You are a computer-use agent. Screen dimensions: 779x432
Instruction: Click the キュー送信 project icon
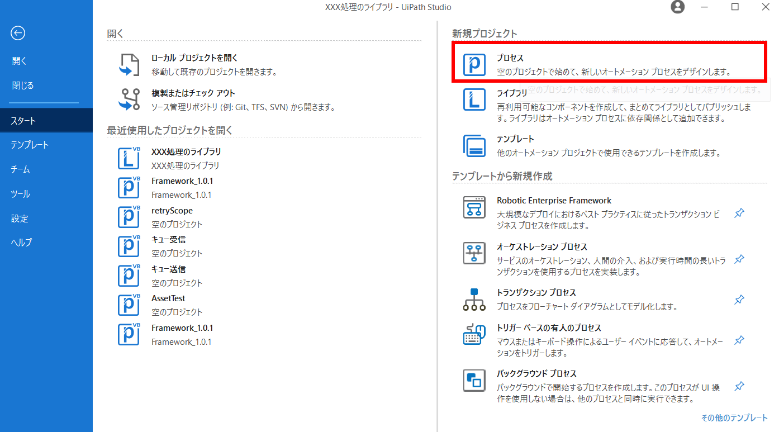click(129, 276)
